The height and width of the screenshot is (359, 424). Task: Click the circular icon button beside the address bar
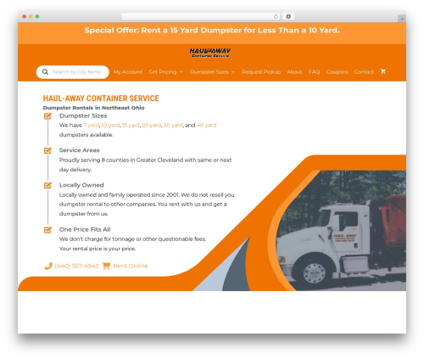288,16
